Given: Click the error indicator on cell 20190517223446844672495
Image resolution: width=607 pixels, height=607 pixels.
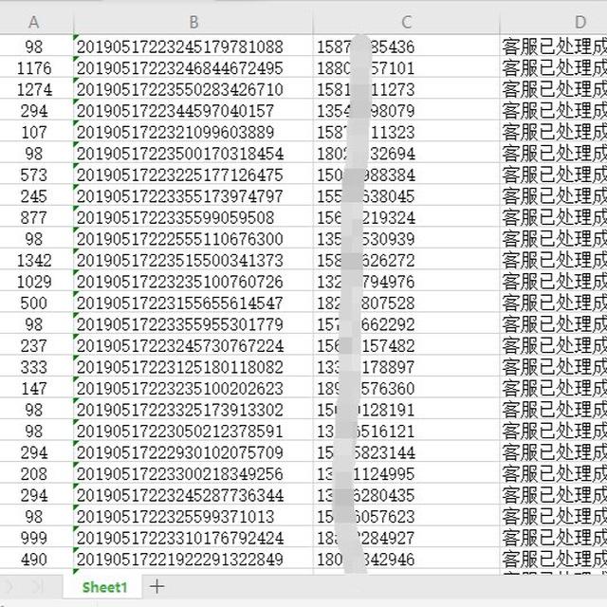Looking at the screenshot, I should coord(76,59).
